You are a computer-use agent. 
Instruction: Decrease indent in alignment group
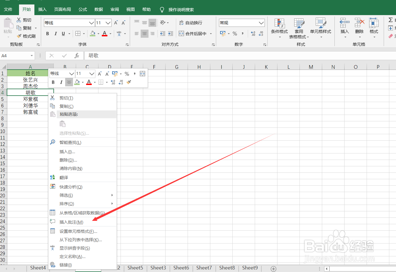[x=162, y=34]
